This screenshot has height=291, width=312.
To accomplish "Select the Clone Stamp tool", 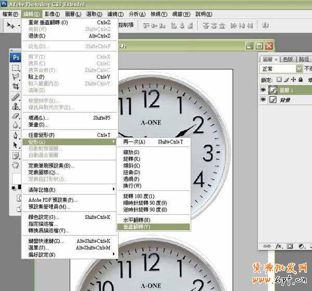I will point(16,107).
